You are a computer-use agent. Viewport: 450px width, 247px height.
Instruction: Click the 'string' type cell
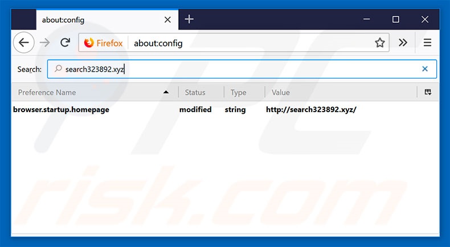coord(235,110)
